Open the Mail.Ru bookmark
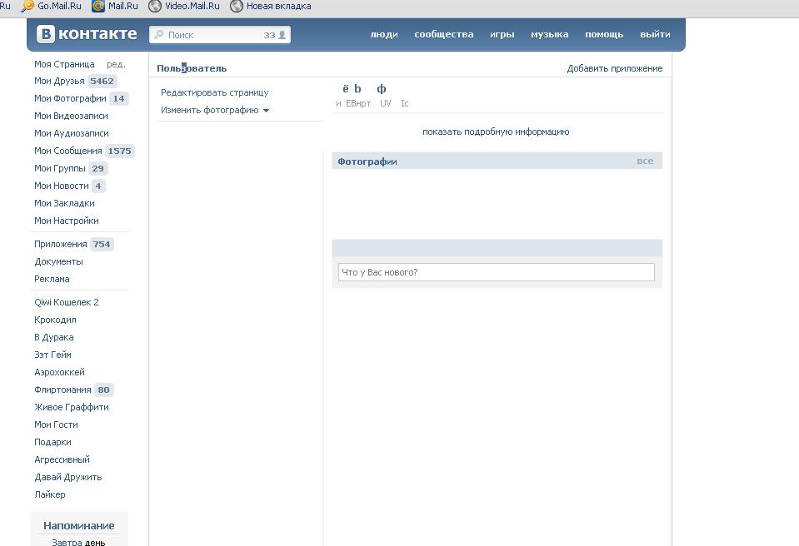Image resolution: width=799 pixels, height=546 pixels. [115, 6]
